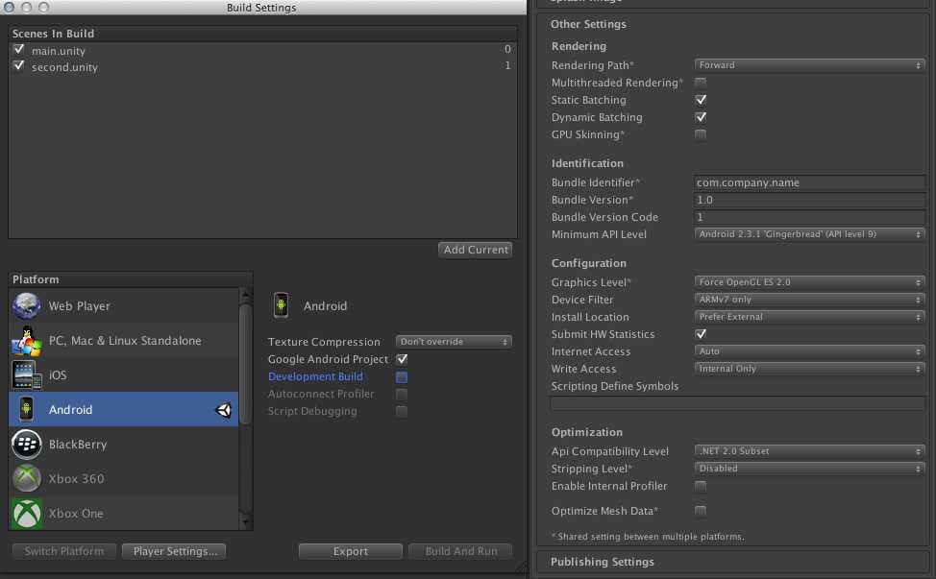Click the Xbox 360 logo icon
This screenshot has width=936, height=579.
tap(26, 478)
